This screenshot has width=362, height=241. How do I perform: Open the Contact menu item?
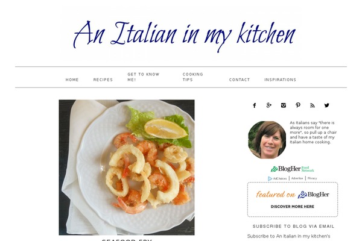(x=240, y=80)
